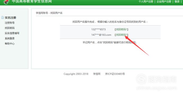The height and width of the screenshot is (97, 183).
Task: Open 实名信息填写 in the sidebar
Action: point(12,33)
